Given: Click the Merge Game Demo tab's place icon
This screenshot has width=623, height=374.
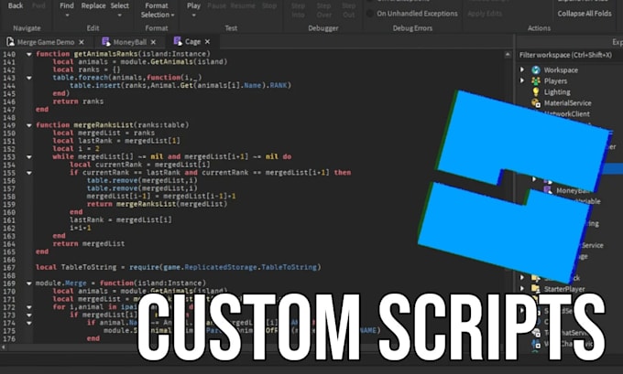Looking at the screenshot, I should coord(10,42).
